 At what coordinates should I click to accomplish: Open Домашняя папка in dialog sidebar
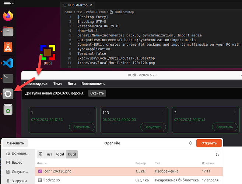(18, 153)
